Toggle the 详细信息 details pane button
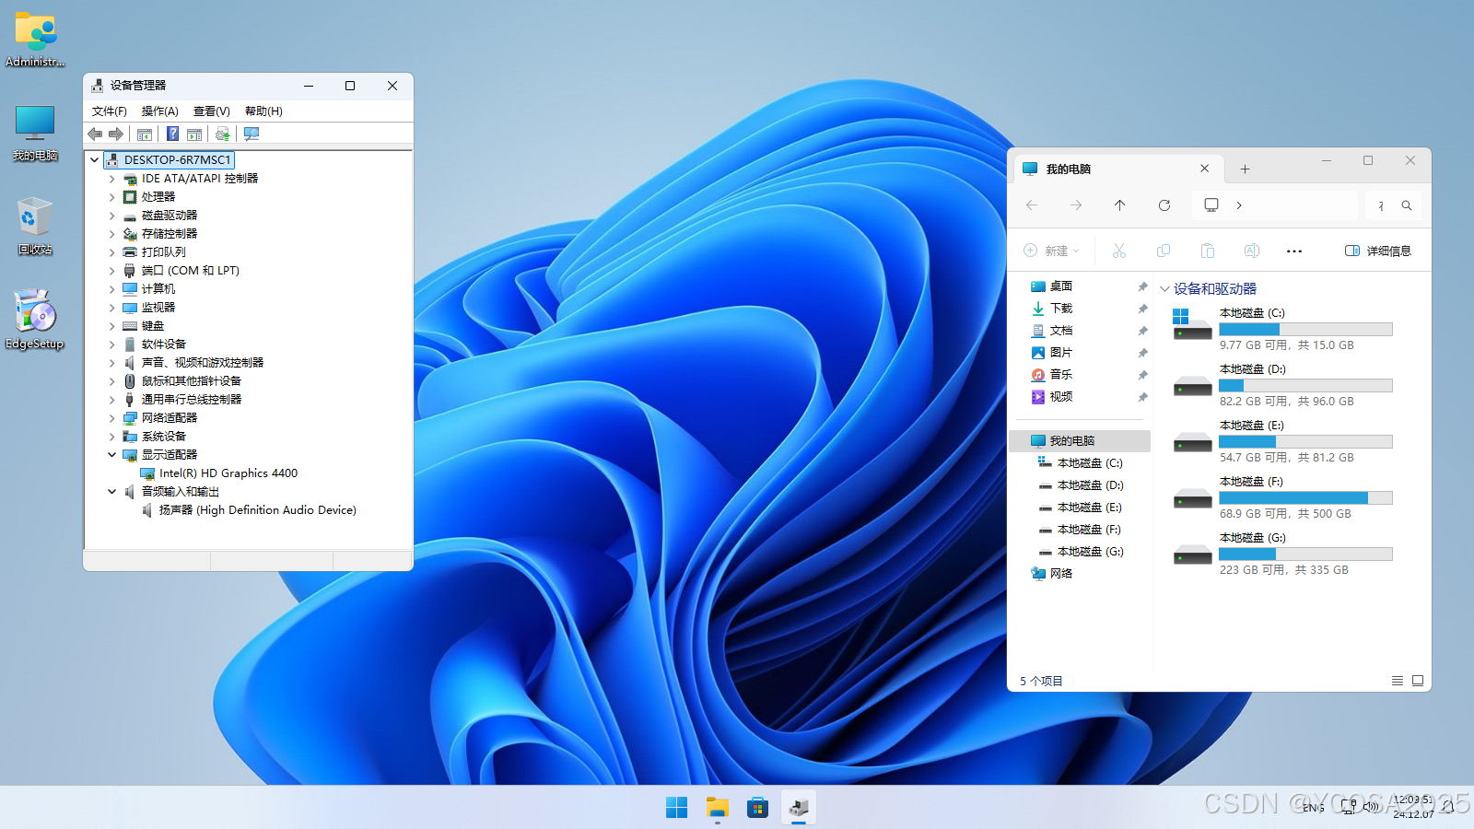 pos(1378,251)
